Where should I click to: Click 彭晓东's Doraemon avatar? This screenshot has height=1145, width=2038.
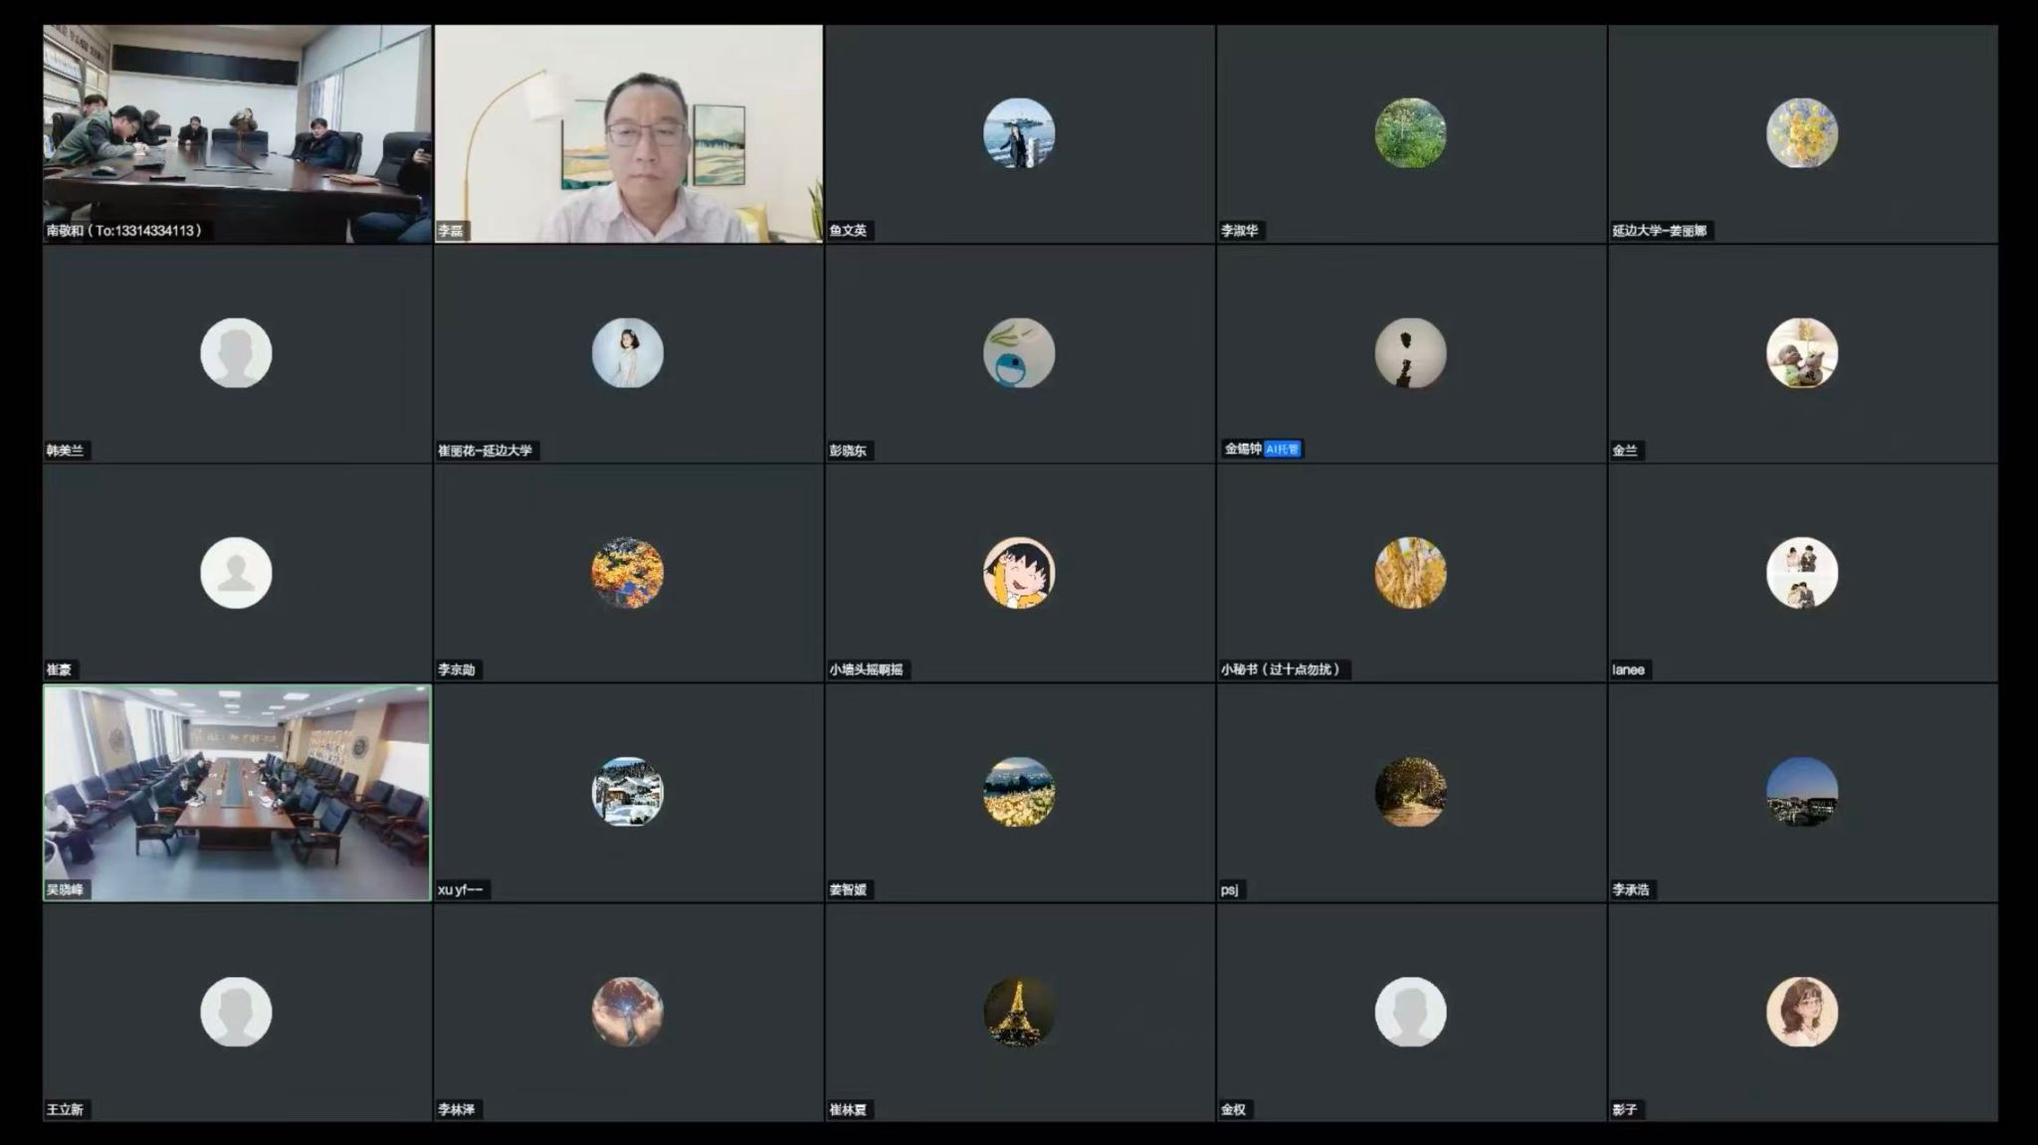(x=1019, y=353)
